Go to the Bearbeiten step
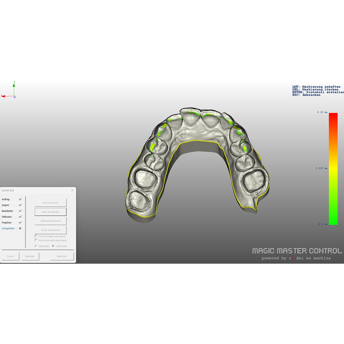 (7, 211)
